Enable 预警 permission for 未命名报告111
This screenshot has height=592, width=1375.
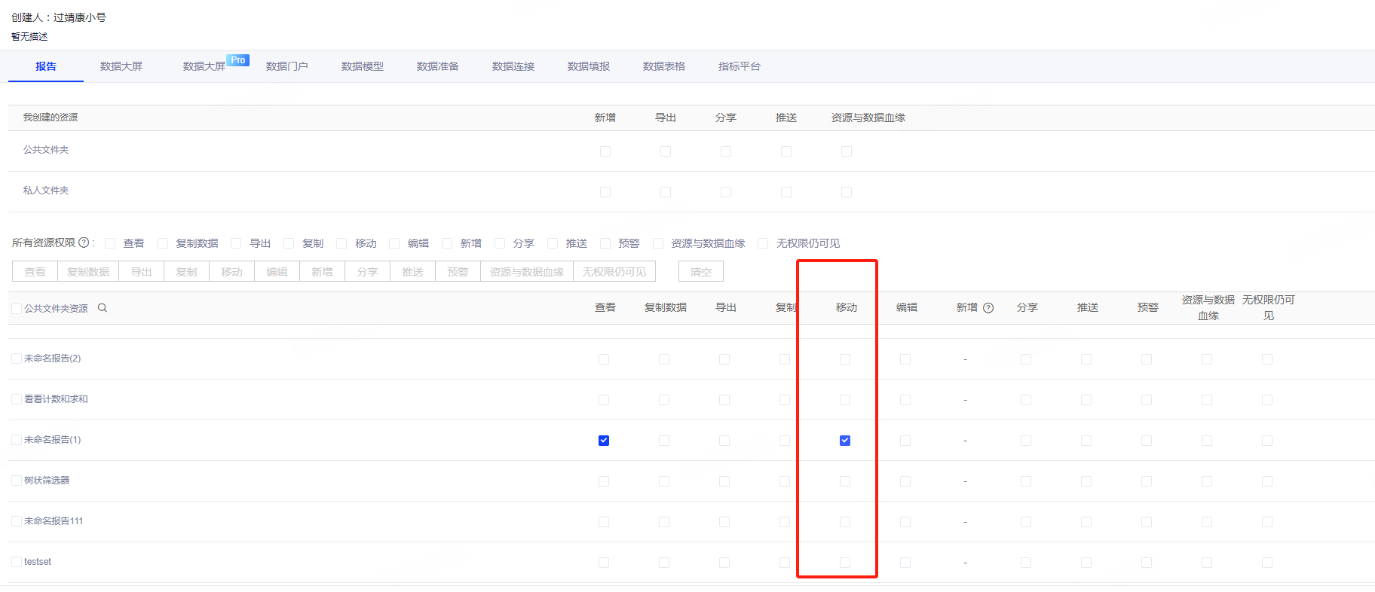pos(1147,522)
